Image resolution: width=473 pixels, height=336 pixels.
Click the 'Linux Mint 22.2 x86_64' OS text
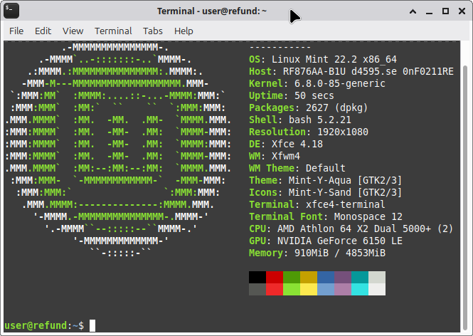click(x=334, y=60)
